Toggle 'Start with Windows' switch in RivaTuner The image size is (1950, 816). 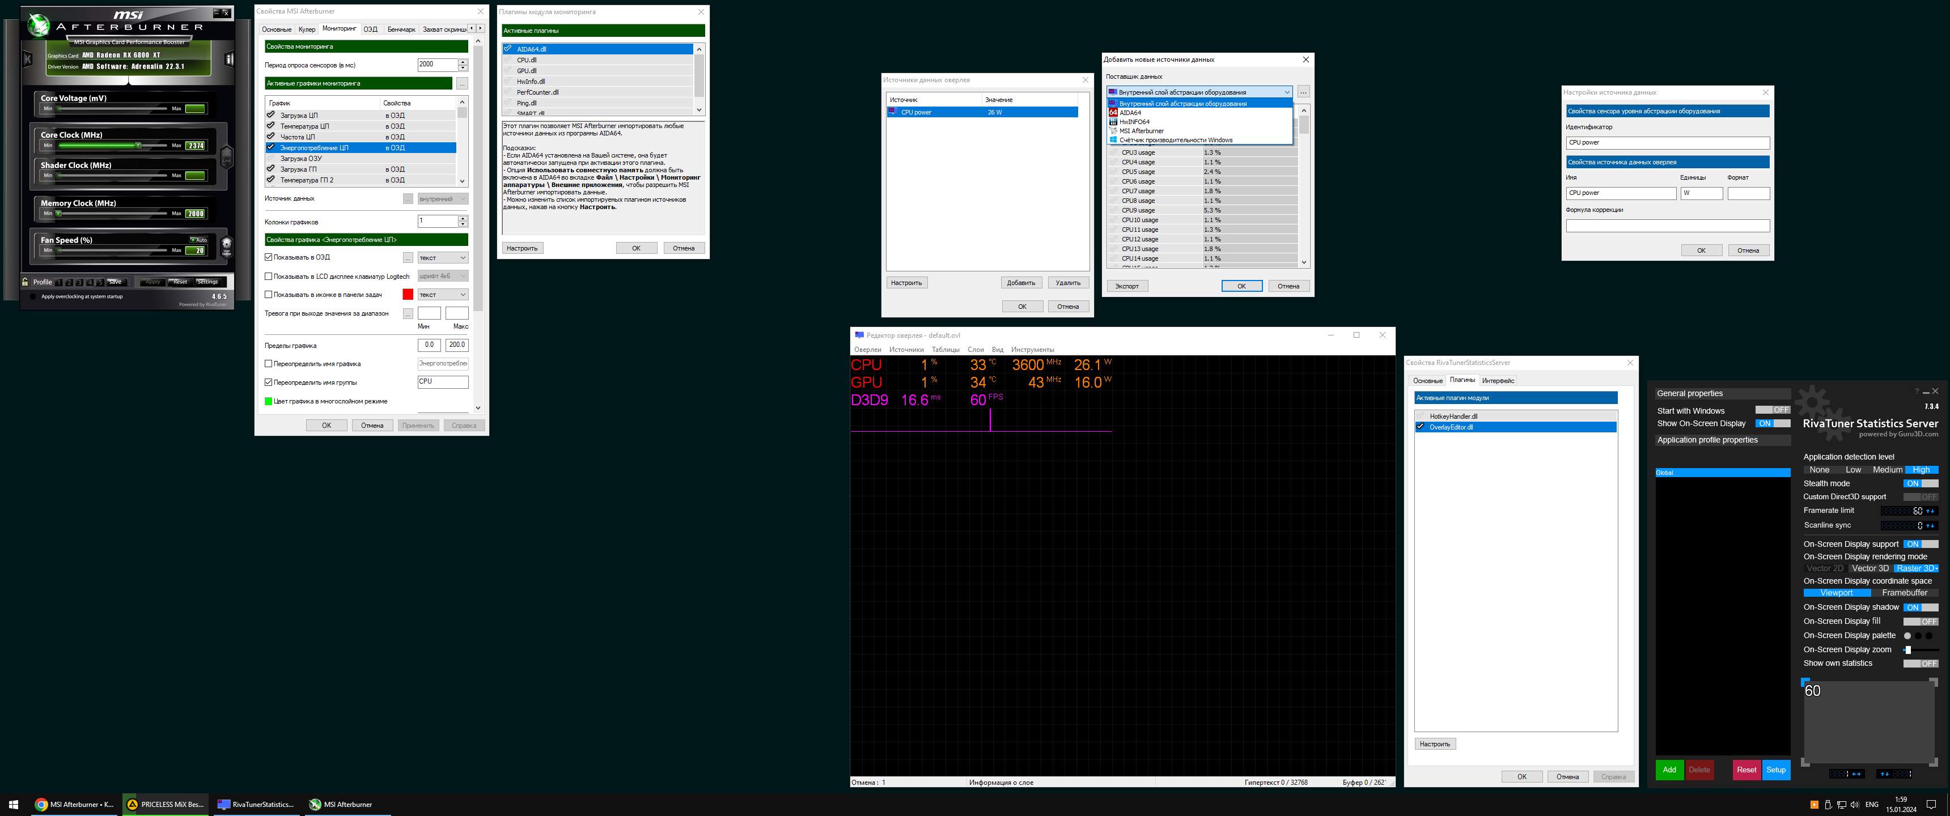1772,410
